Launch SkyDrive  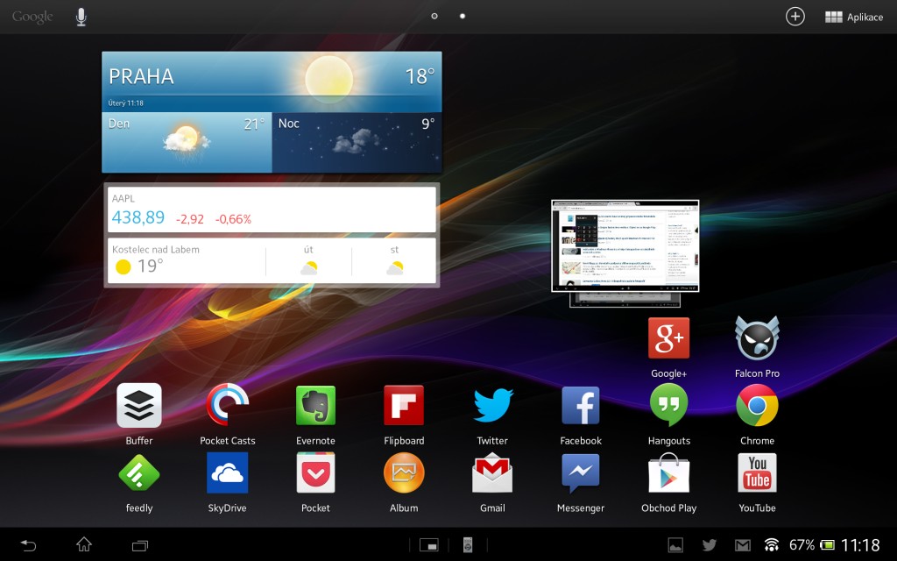click(x=227, y=472)
